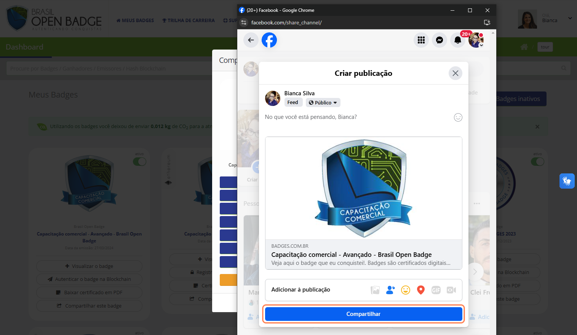Click the next arrow on people suggestions carousel

[475, 272]
